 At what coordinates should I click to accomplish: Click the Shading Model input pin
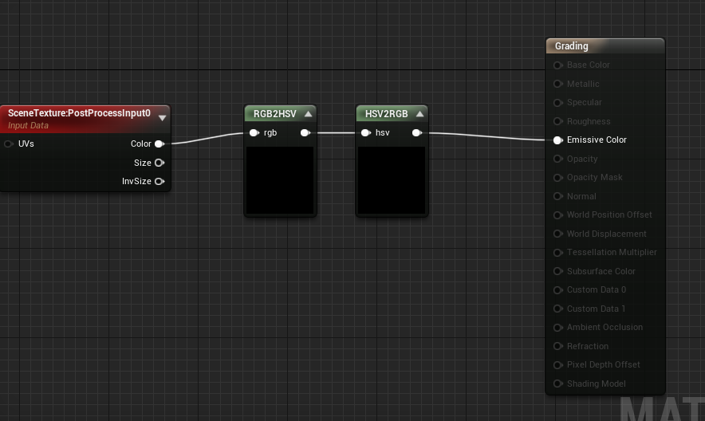[558, 384]
